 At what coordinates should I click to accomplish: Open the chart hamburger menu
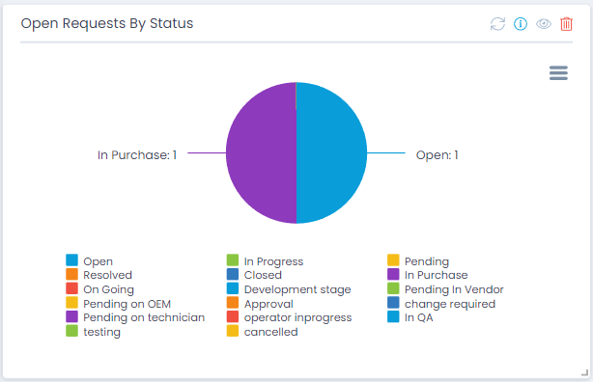[558, 73]
